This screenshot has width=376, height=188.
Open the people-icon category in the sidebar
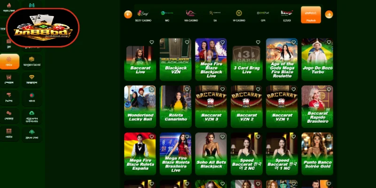click(x=31, y=5)
